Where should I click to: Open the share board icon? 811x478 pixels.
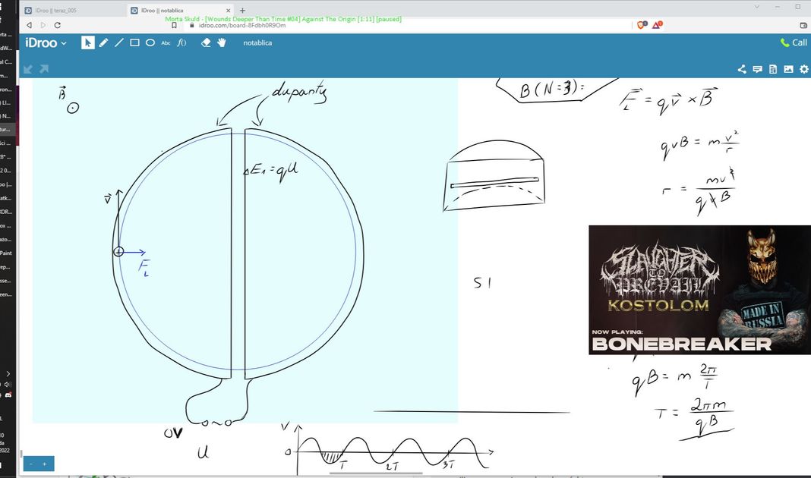(742, 69)
